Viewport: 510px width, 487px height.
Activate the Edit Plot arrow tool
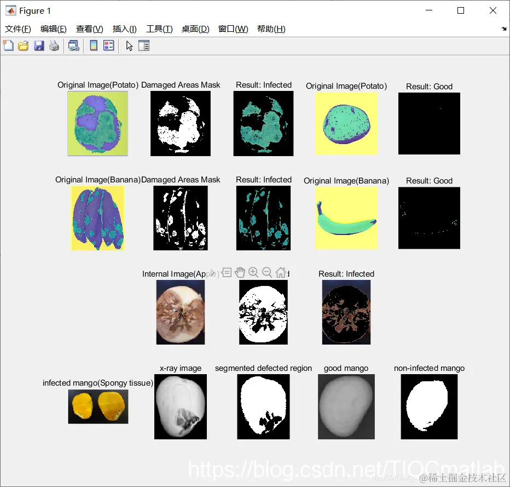pos(129,46)
